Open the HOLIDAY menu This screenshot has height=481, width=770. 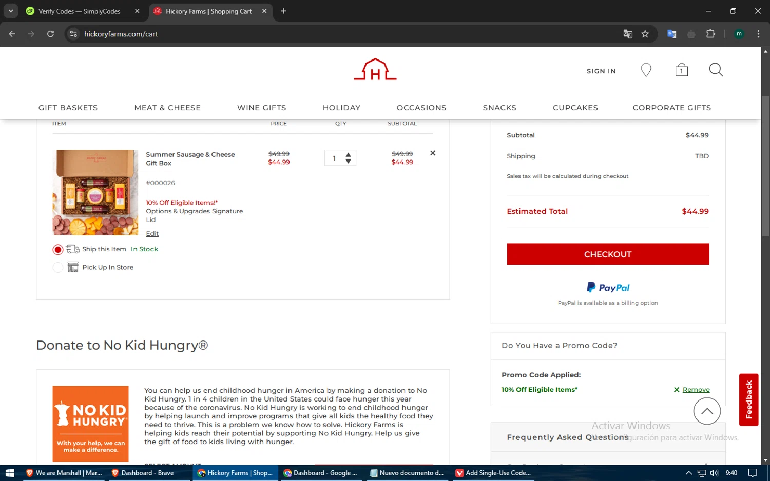click(x=341, y=108)
